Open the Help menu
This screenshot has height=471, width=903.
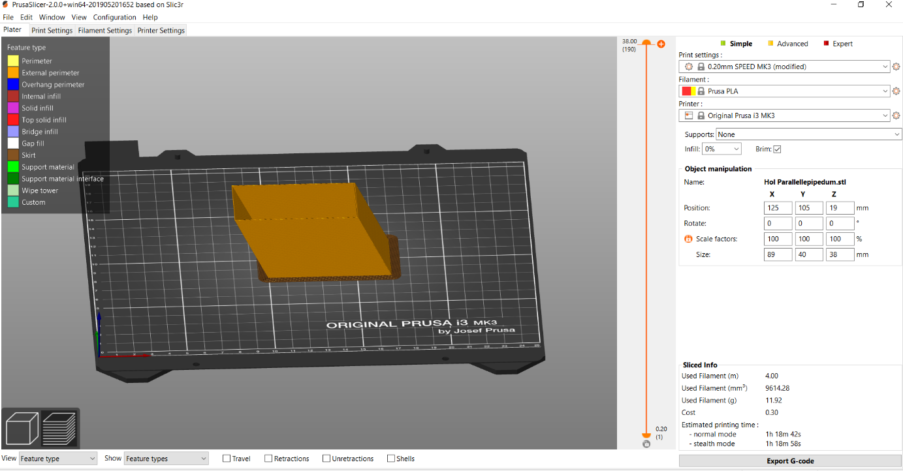[x=150, y=18]
